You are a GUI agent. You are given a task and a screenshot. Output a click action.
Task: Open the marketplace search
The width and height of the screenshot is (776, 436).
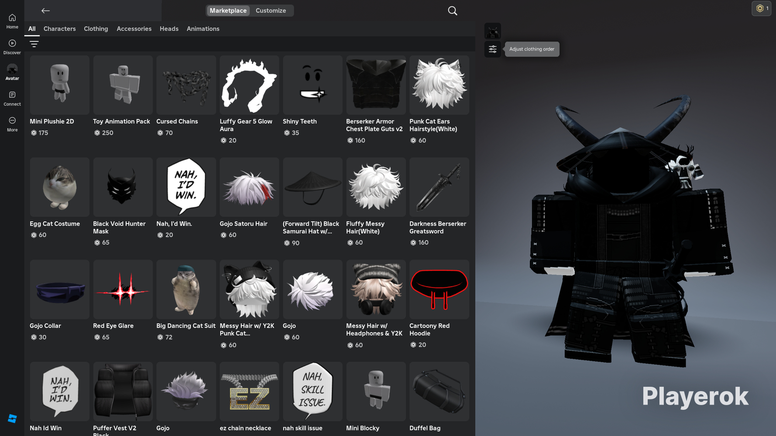pos(453,11)
